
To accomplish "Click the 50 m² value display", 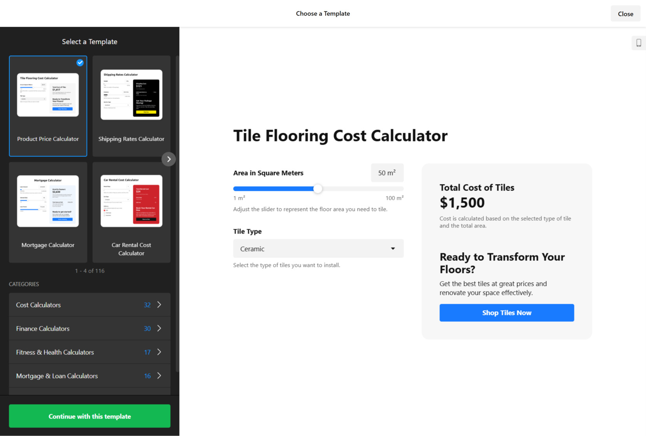I will pos(387,173).
